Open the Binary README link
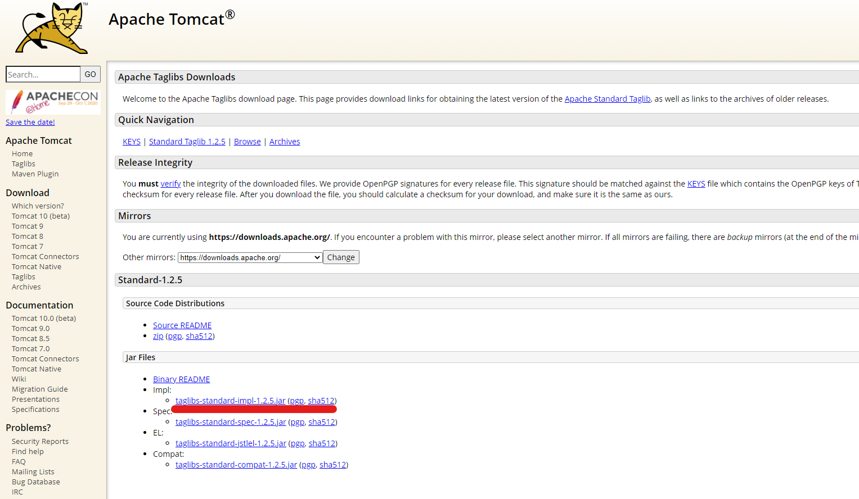 tap(181, 379)
